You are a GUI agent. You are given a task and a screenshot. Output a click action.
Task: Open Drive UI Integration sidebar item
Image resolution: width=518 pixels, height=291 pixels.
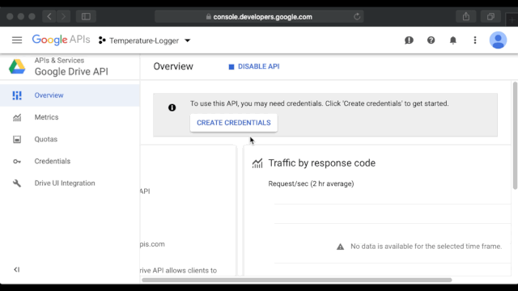[x=70, y=183]
